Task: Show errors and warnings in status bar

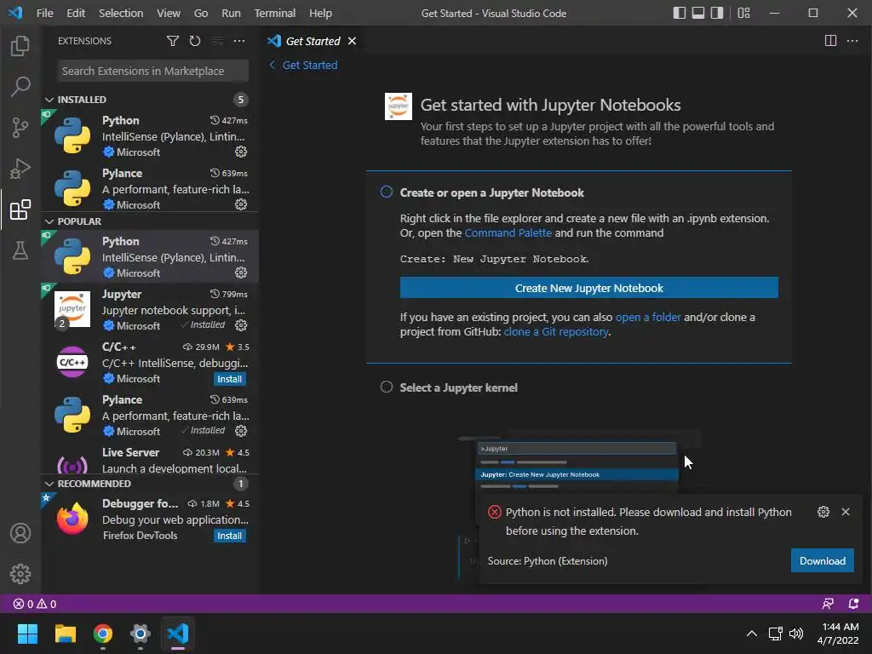Action: coord(34,604)
